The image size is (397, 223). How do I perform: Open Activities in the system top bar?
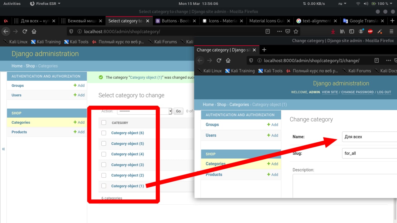tap(12, 4)
